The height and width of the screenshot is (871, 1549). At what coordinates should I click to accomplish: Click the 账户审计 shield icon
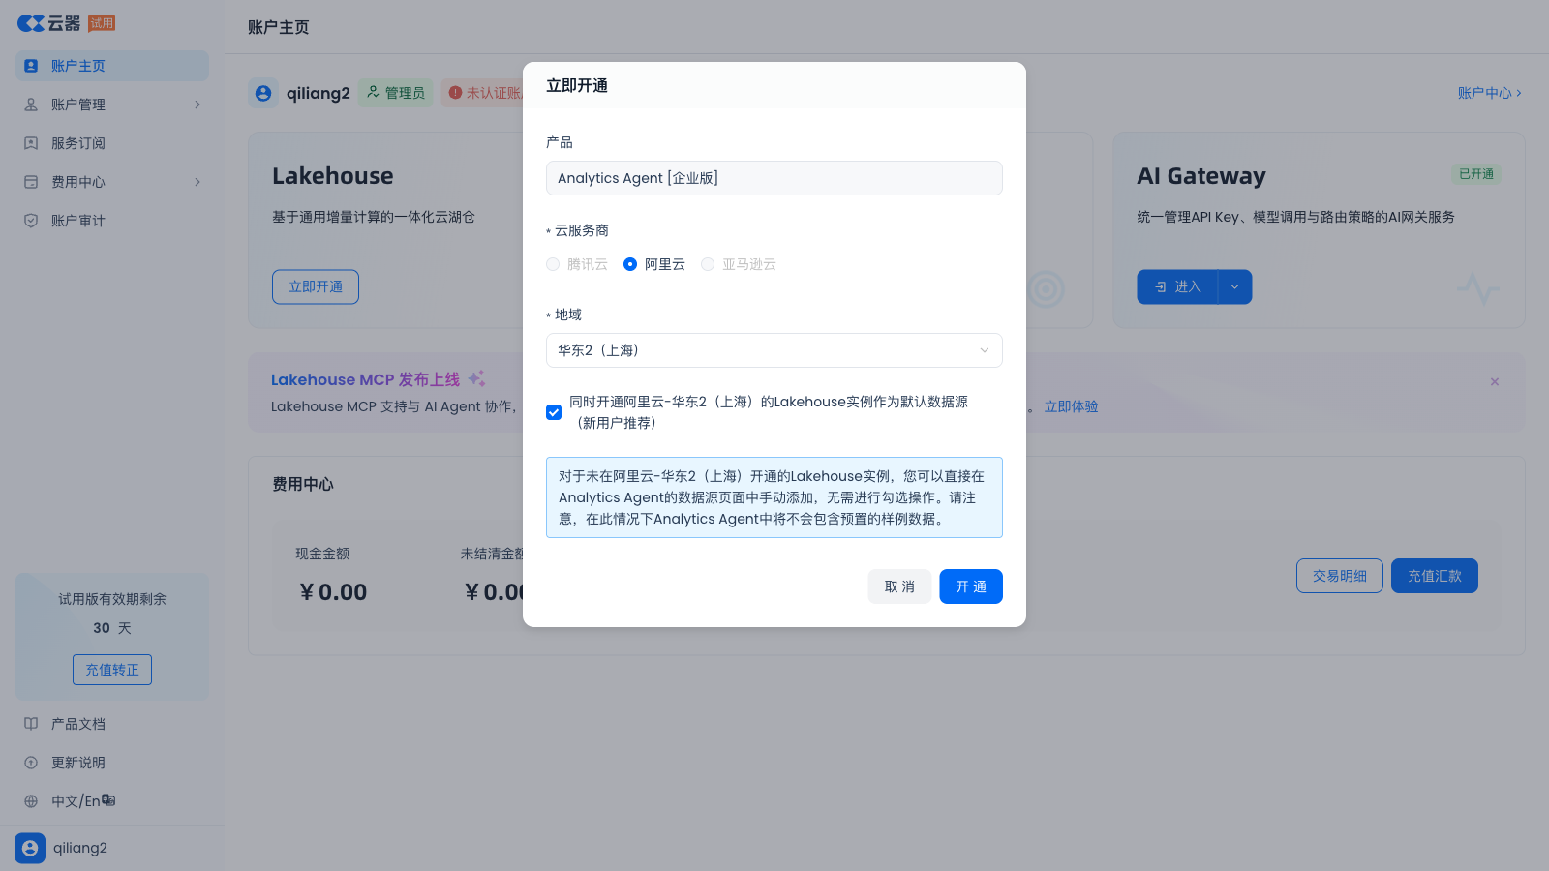click(x=31, y=221)
